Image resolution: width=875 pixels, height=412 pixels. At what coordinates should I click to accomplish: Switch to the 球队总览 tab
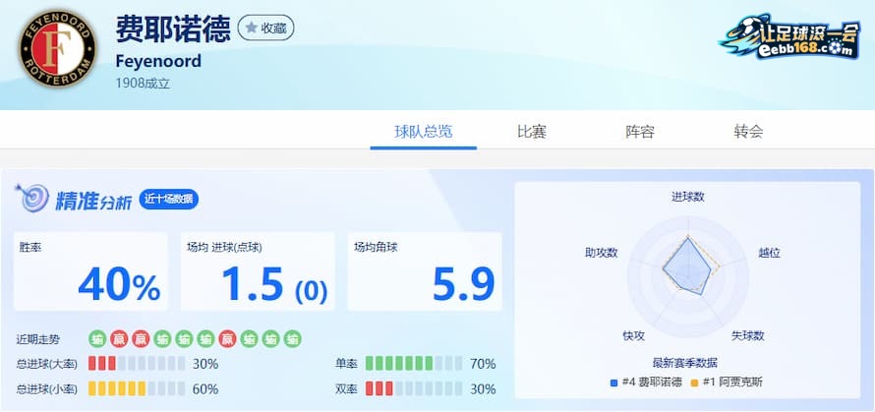(423, 132)
